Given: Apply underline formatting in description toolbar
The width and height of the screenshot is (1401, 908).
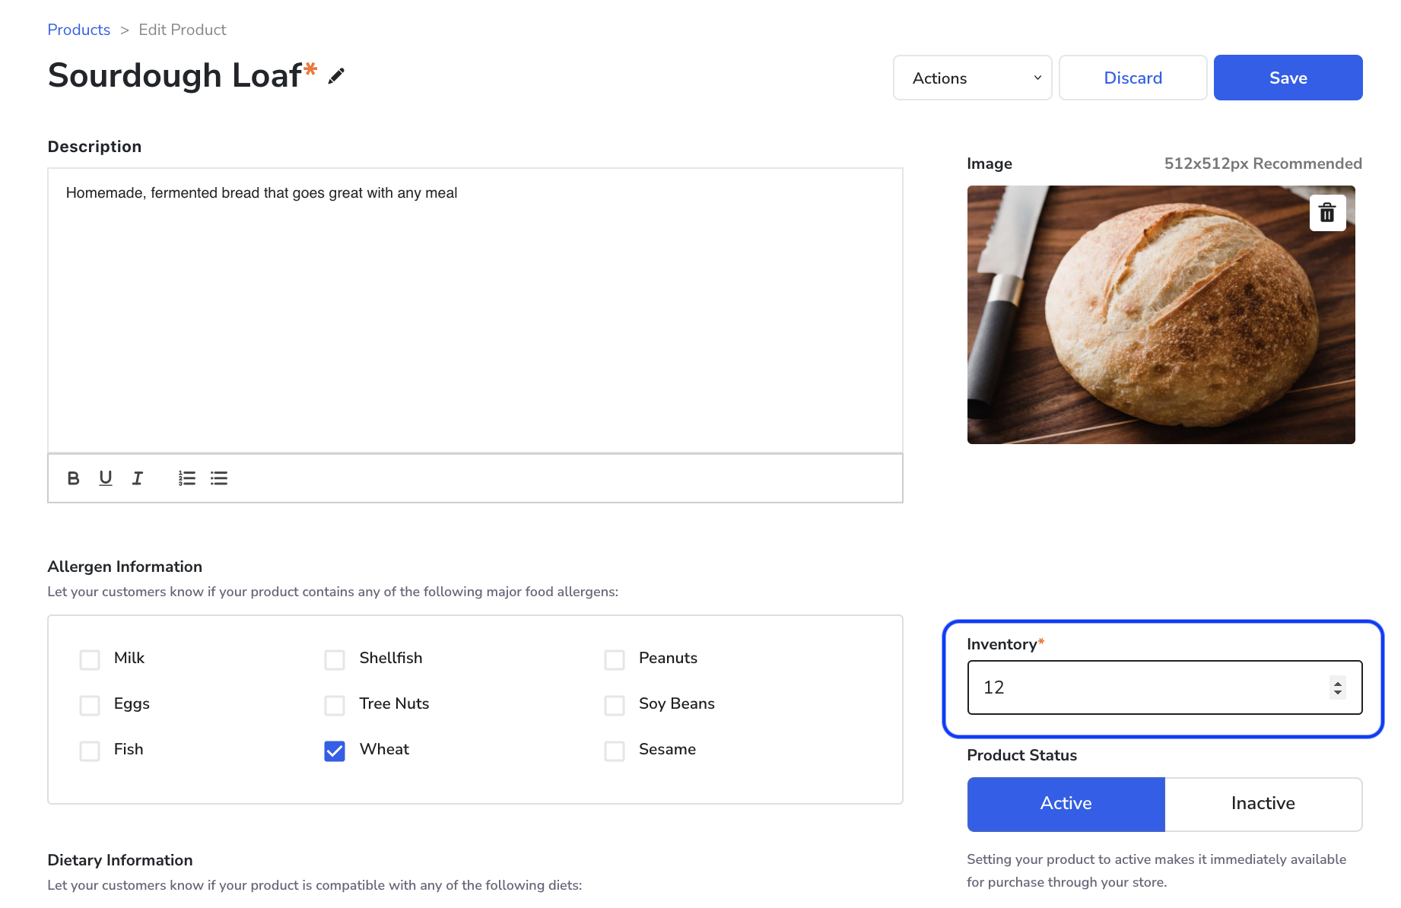Looking at the screenshot, I should click(106, 478).
